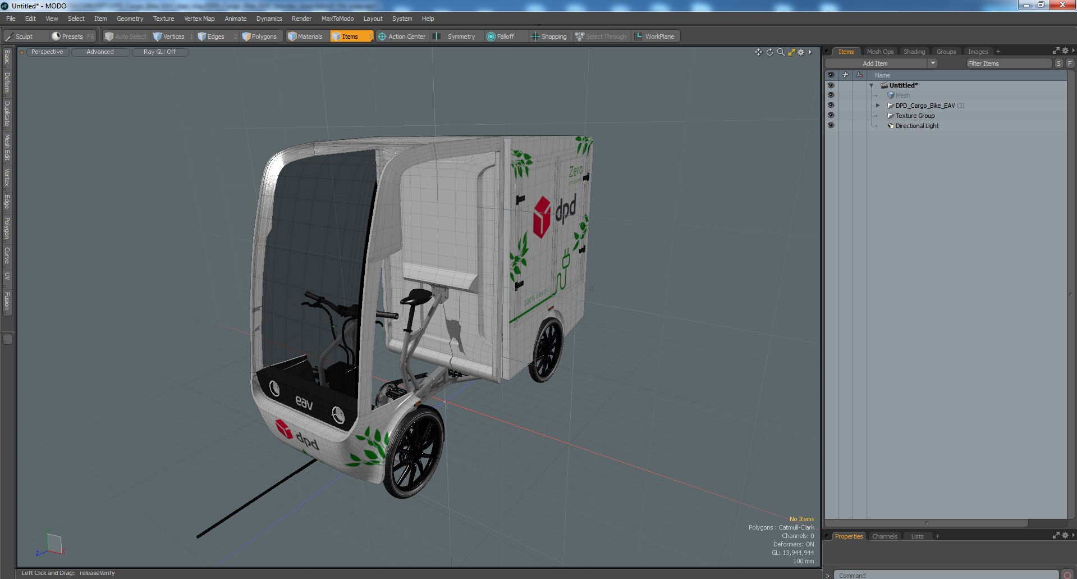1077x579 pixels.
Task: Open the WorkPlane options
Action: coord(655,37)
